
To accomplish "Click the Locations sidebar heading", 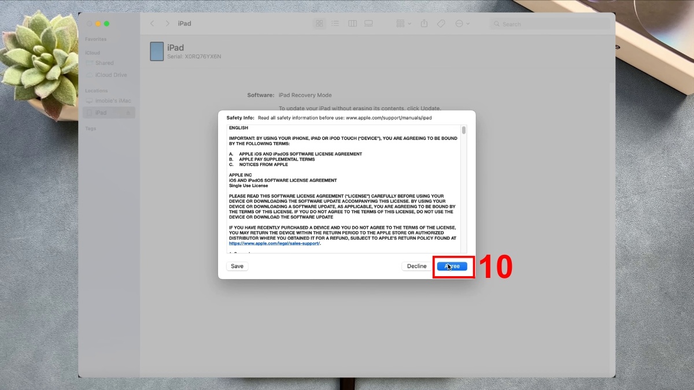I will point(96,91).
